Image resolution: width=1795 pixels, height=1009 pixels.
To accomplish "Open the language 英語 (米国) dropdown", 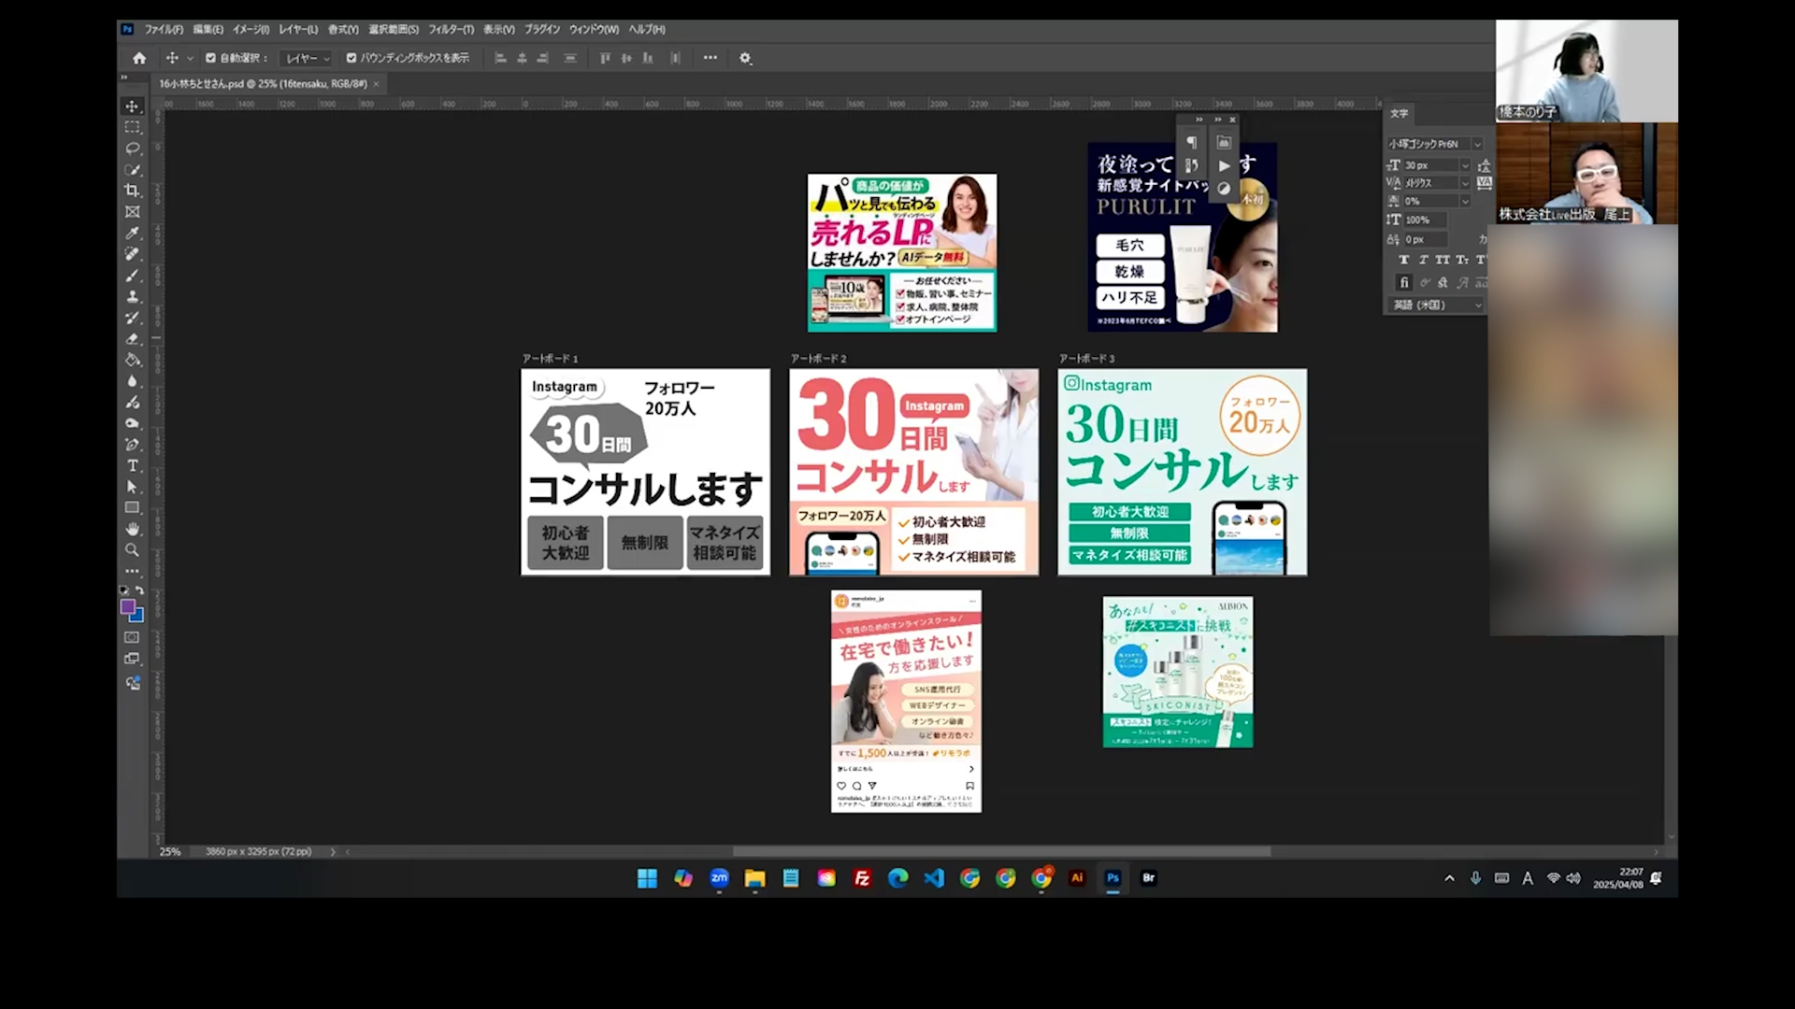I will 1437,306.
